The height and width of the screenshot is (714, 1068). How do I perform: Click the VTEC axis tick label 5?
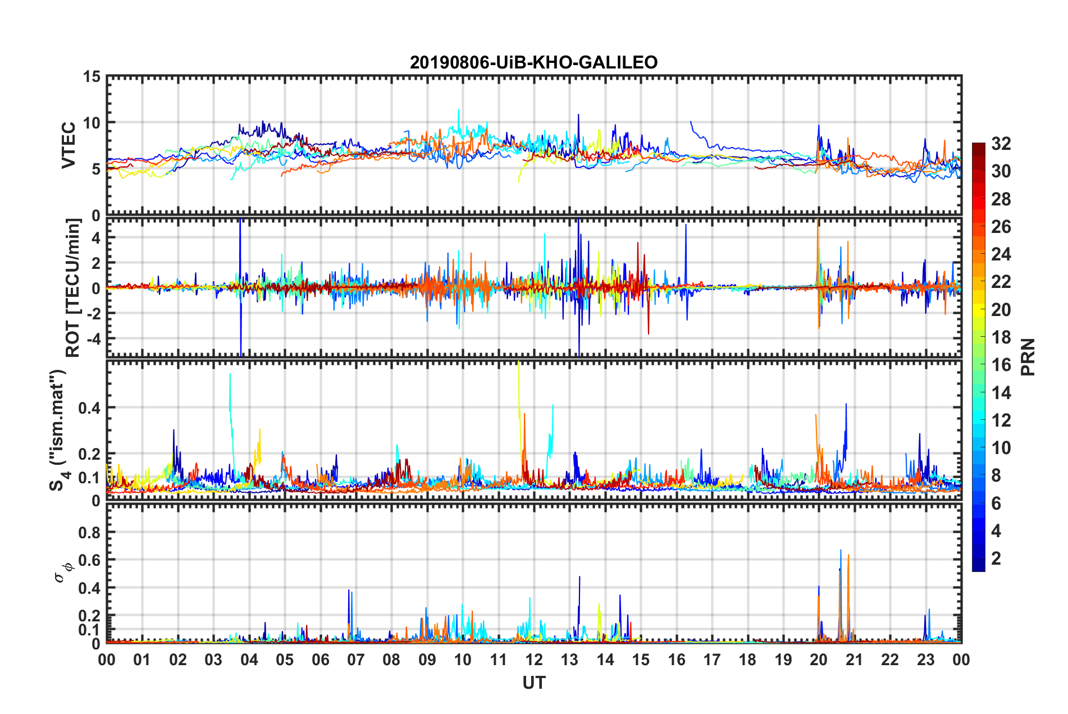click(x=95, y=169)
